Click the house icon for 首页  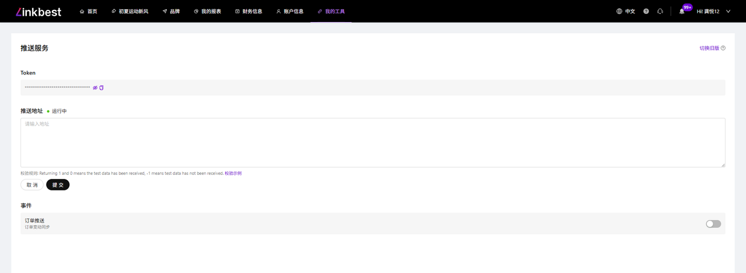[82, 11]
